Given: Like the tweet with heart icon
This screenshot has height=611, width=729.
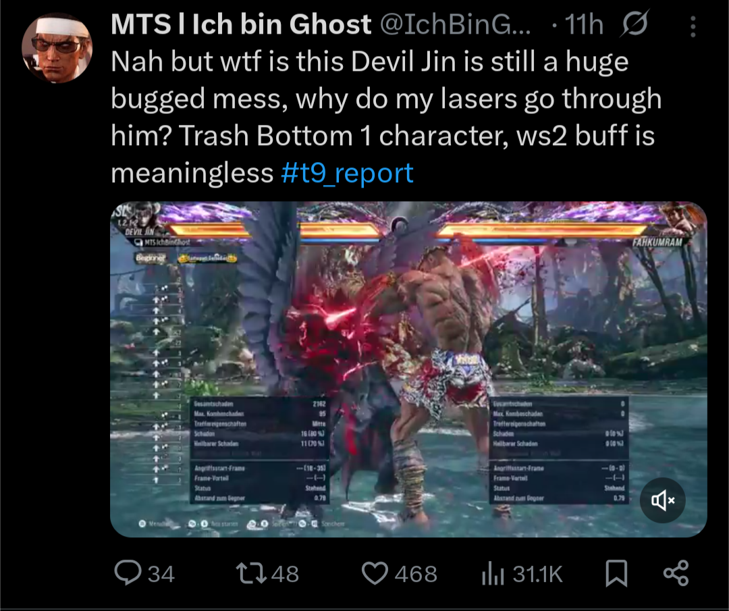Looking at the screenshot, I should (x=375, y=573).
